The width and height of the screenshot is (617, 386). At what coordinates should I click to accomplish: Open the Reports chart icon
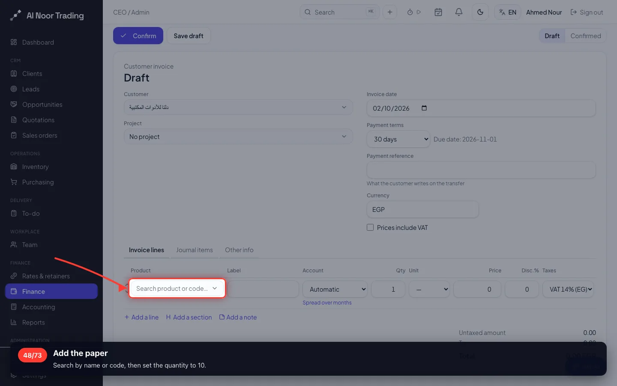(14, 322)
